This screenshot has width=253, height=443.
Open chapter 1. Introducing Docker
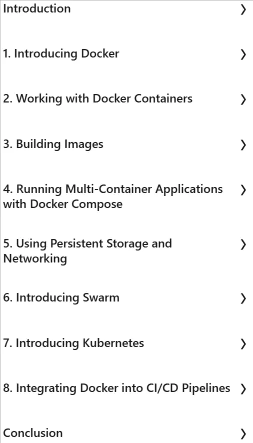click(x=61, y=53)
